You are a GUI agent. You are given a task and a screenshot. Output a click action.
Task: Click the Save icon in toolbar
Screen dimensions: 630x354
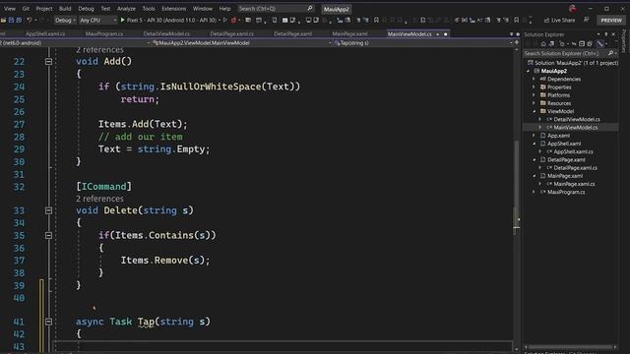click(x=11, y=20)
